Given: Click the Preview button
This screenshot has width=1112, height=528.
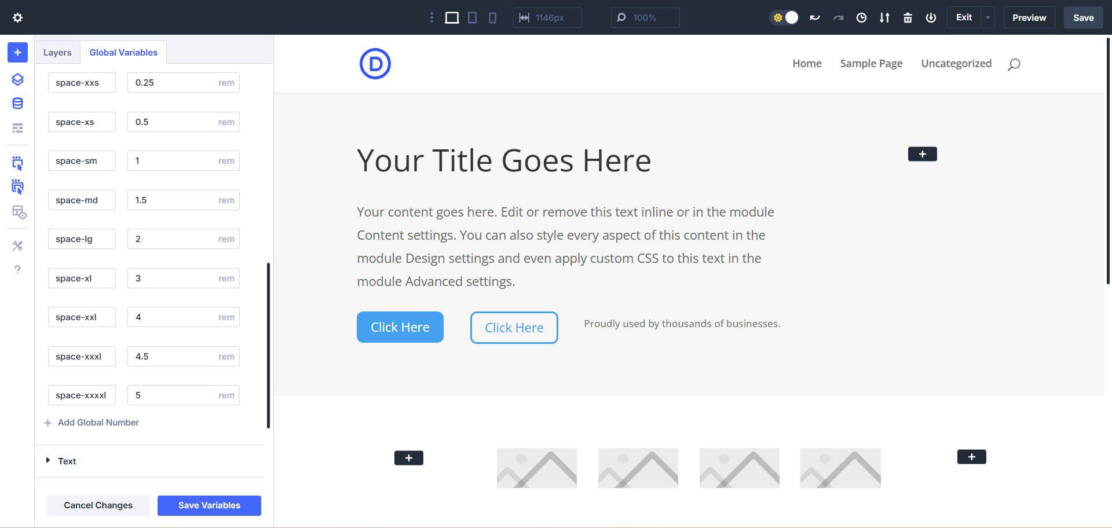Looking at the screenshot, I should click(x=1029, y=17).
